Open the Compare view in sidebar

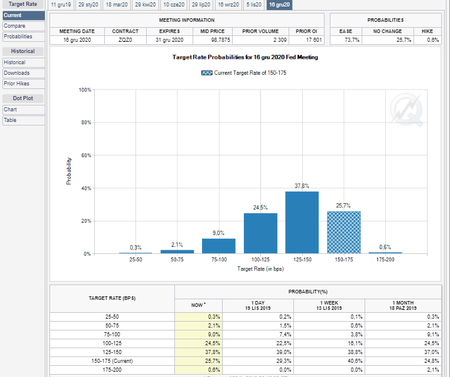pyautogui.click(x=24, y=26)
